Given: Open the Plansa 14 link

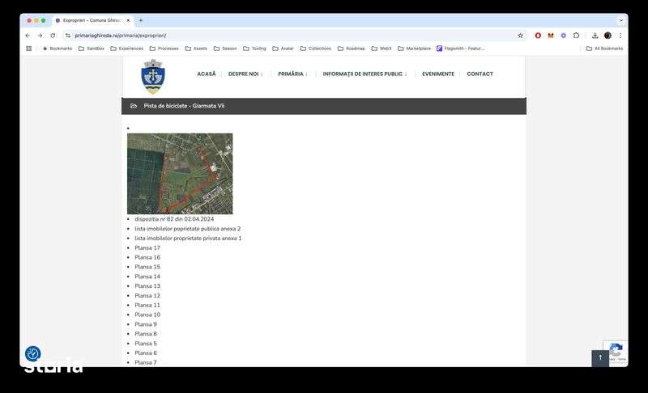Looking at the screenshot, I should click(x=147, y=277).
